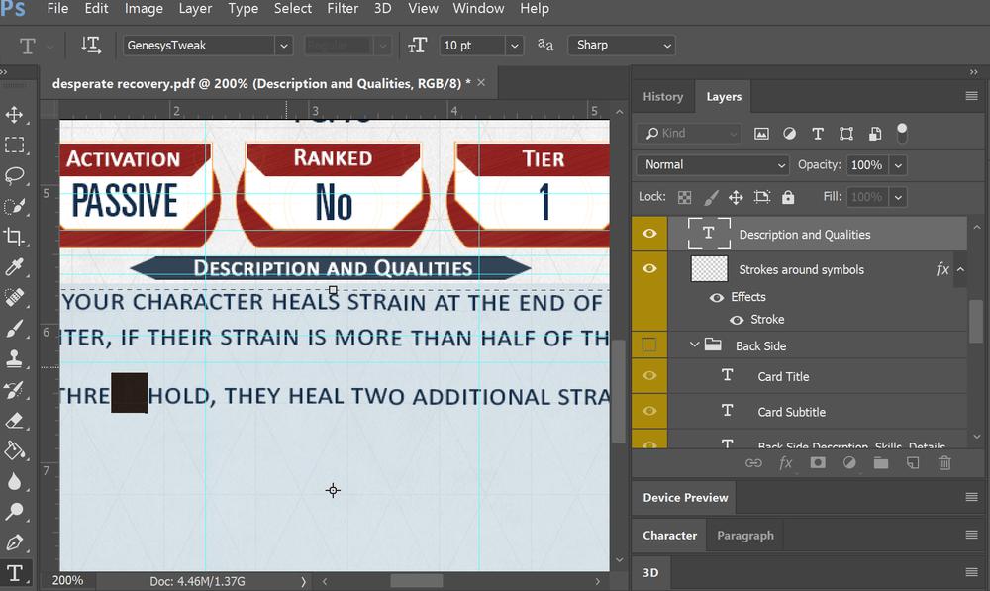
Task: Switch to the History tab
Action: 662,97
